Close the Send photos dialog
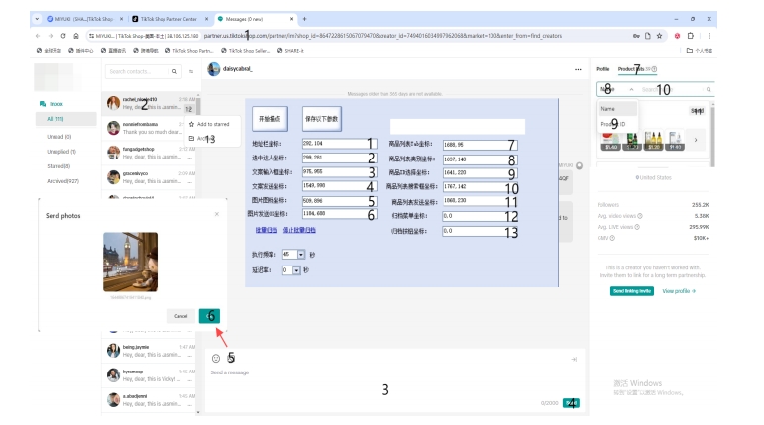 point(217,214)
